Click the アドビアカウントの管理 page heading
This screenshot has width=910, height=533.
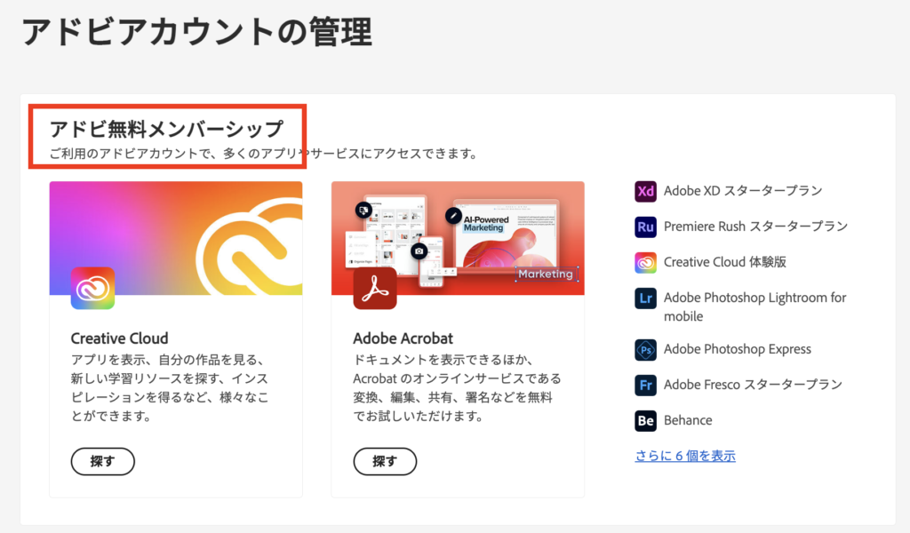click(196, 31)
